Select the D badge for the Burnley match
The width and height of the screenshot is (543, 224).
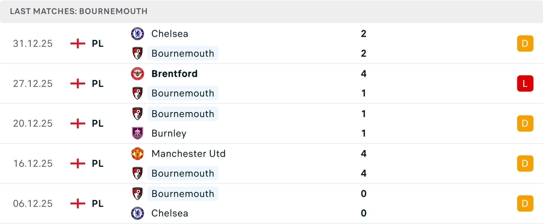tap(525, 123)
